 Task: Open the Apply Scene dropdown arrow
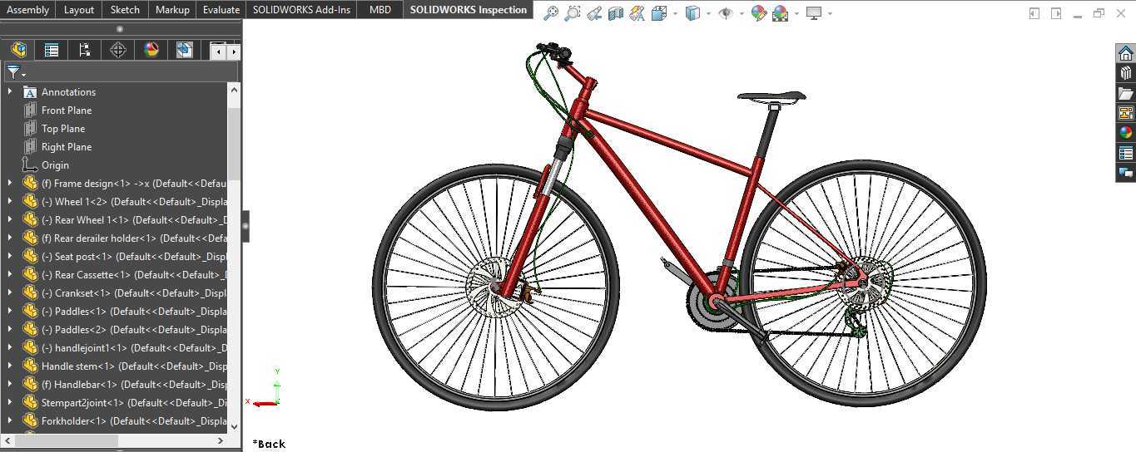tap(796, 14)
